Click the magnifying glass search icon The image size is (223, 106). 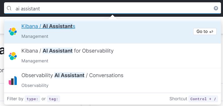[9, 8]
